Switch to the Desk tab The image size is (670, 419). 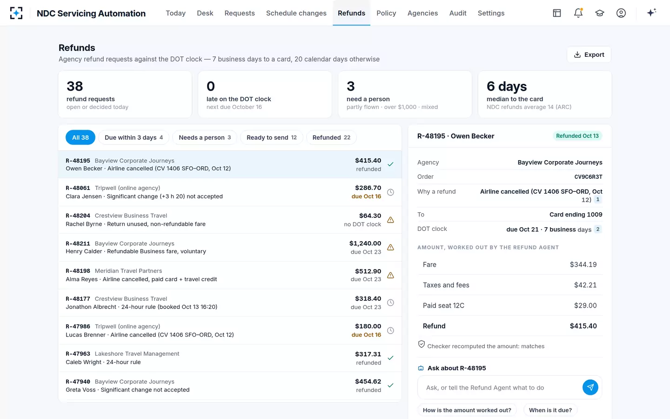tap(205, 13)
